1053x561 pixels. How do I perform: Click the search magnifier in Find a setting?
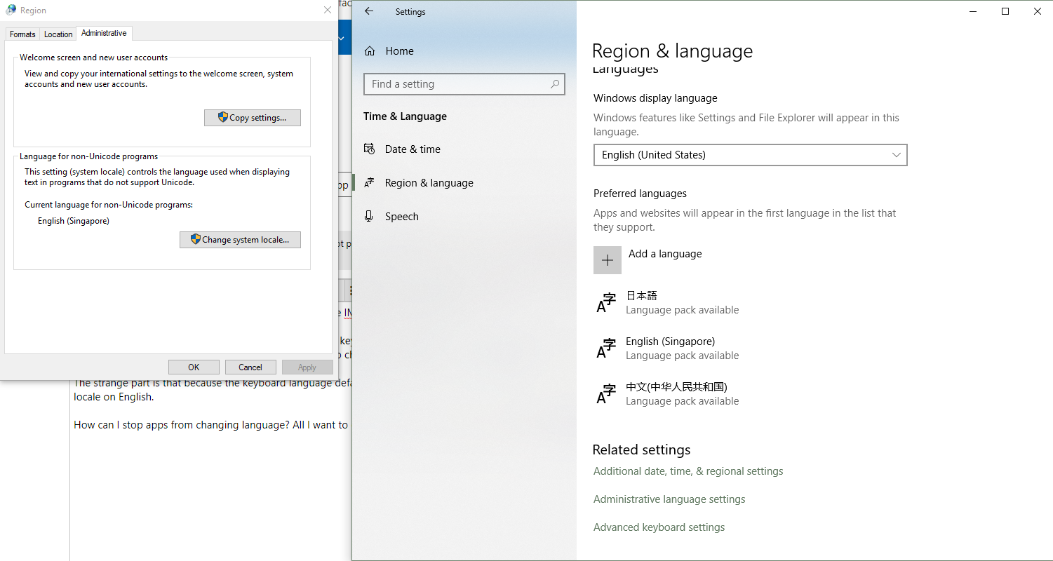click(x=555, y=84)
